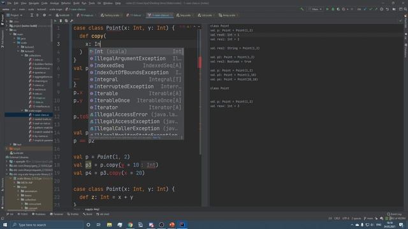Select Int (scala) completion suggestion

pyautogui.click(x=136, y=52)
